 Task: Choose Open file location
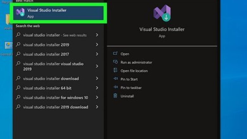(134, 71)
